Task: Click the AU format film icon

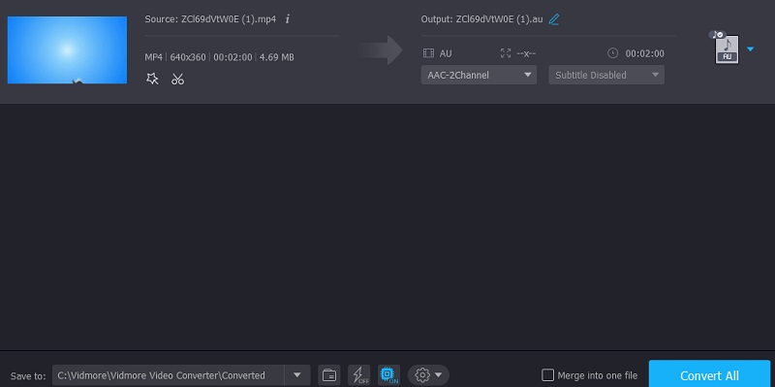Action: (428, 53)
